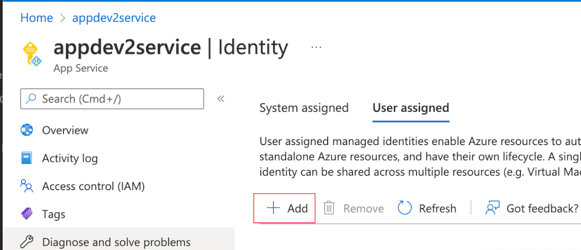
Task: Click the Overview globe icon
Action: click(x=27, y=131)
